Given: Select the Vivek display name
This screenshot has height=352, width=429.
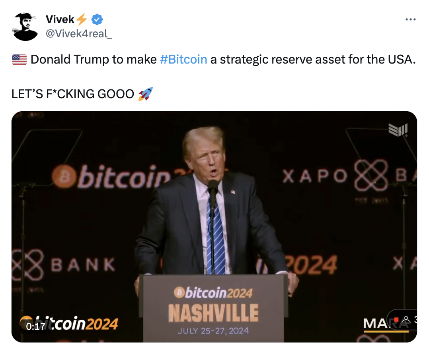Looking at the screenshot, I should click(x=60, y=19).
